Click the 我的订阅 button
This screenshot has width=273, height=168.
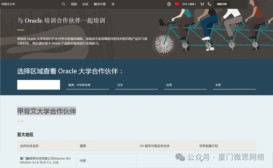click(222, 4)
